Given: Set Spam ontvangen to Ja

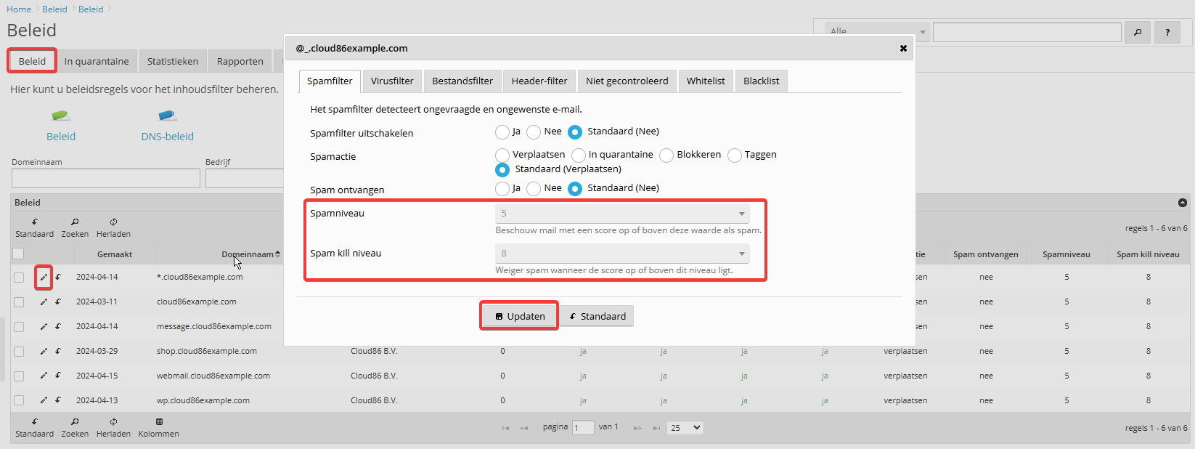Looking at the screenshot, I should click(x=502, y=189).
